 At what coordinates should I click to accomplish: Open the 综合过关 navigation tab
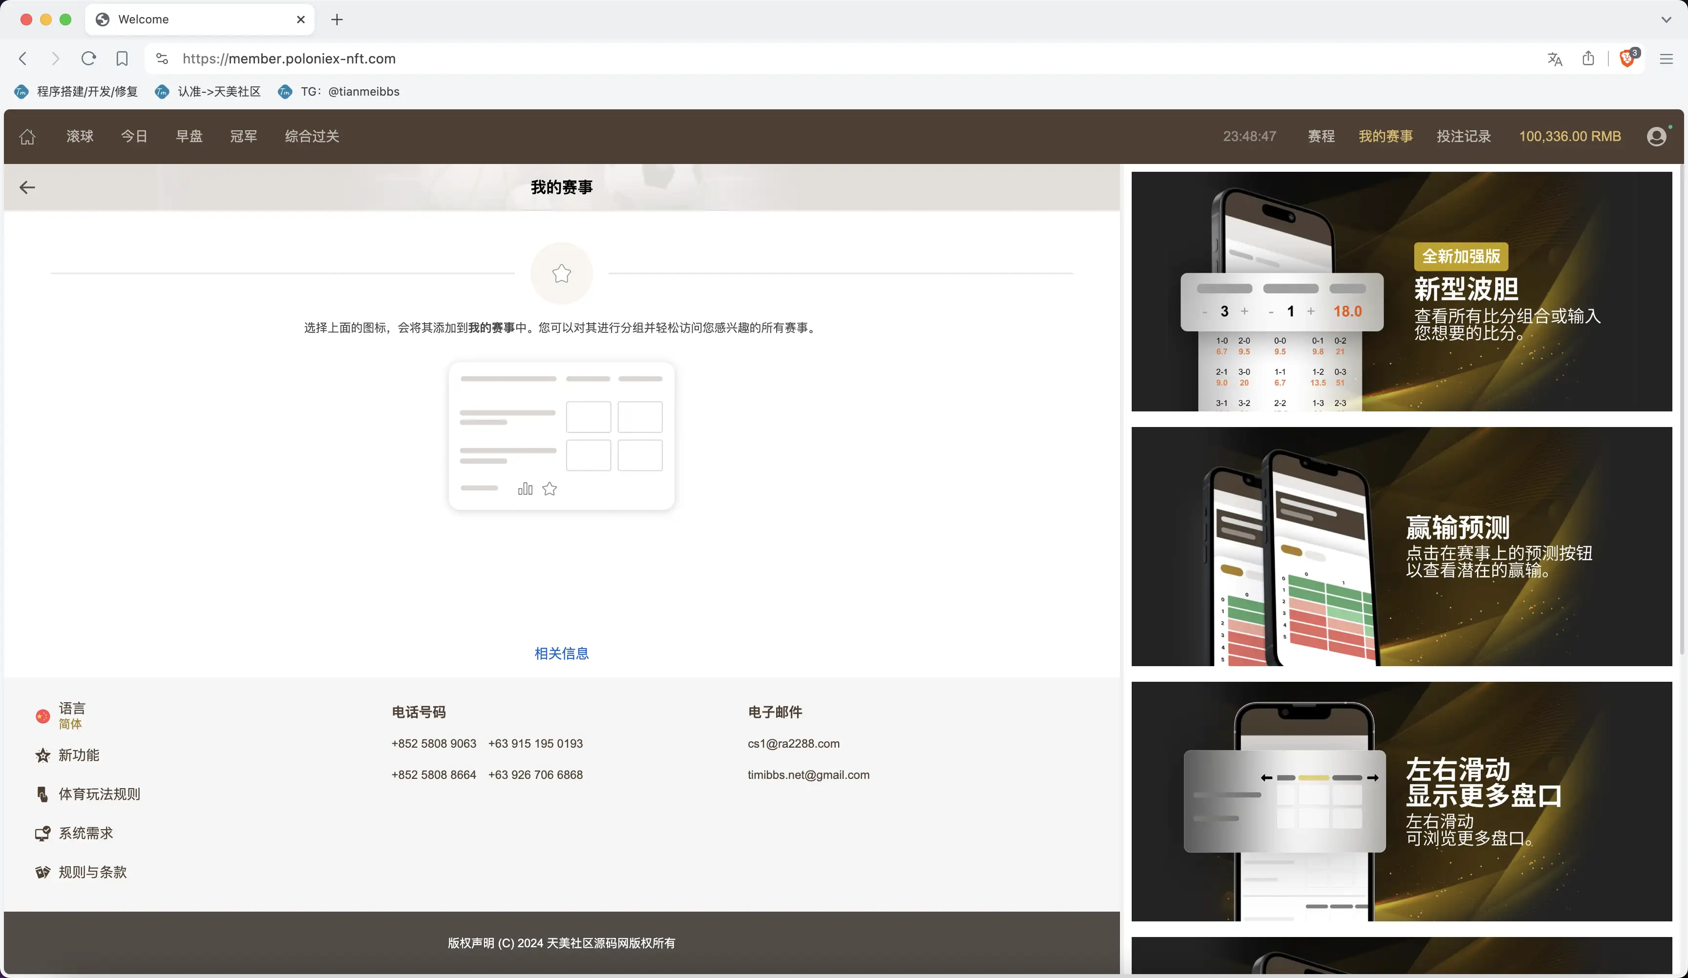click(312, 137)
